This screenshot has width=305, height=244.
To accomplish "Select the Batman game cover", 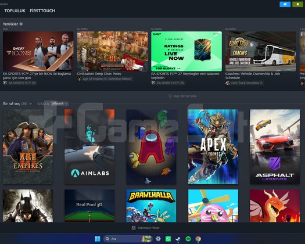I will pyautogui.click(x=28, y=206).
